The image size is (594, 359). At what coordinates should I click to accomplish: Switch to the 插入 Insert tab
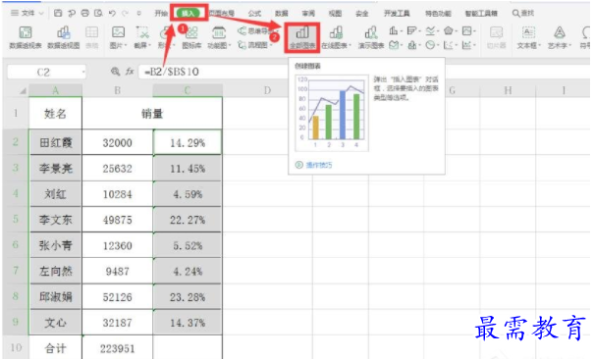[189, 13]
